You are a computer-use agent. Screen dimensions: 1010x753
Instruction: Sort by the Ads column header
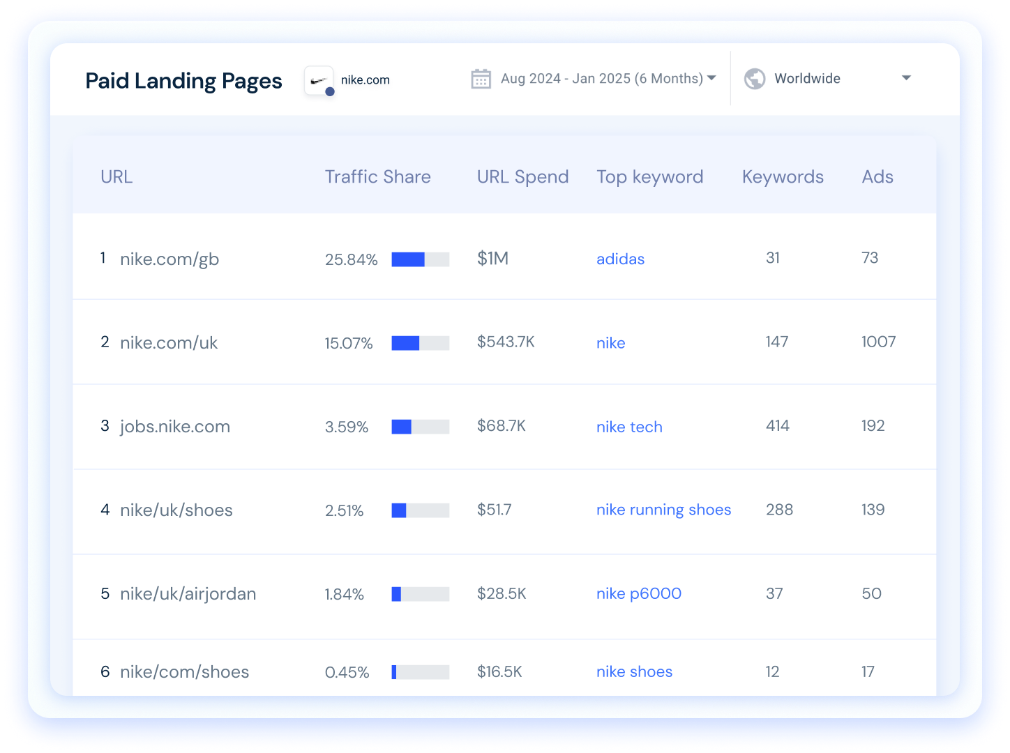pyautogui.click(x=877, y=177)
